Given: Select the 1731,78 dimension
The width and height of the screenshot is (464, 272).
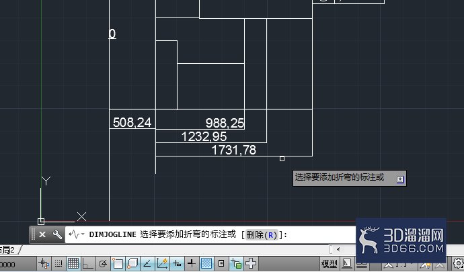Looking at the screenshot, I should 234,150.
